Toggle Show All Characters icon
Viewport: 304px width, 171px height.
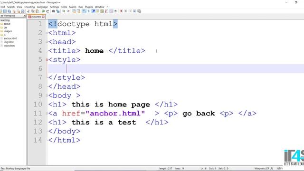89,11
